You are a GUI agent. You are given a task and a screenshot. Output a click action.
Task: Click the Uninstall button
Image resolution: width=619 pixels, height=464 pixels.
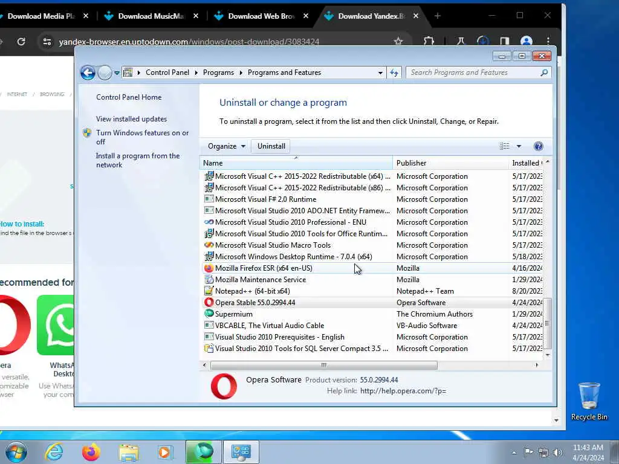[x=271, y=146]
